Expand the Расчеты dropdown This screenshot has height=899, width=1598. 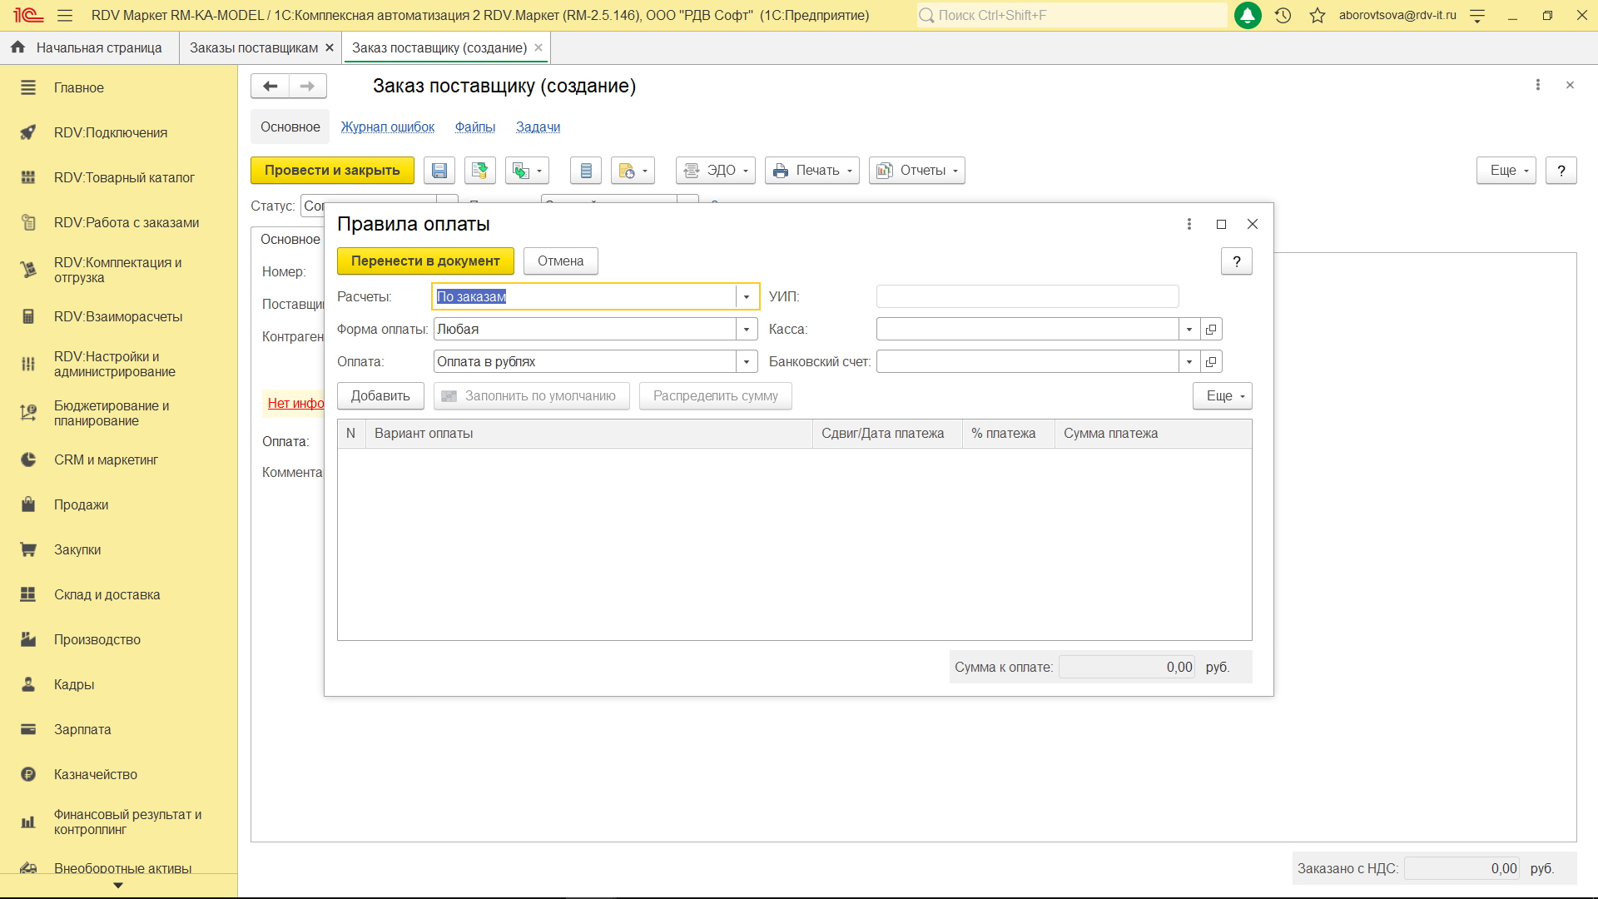[x=747, y=297]
